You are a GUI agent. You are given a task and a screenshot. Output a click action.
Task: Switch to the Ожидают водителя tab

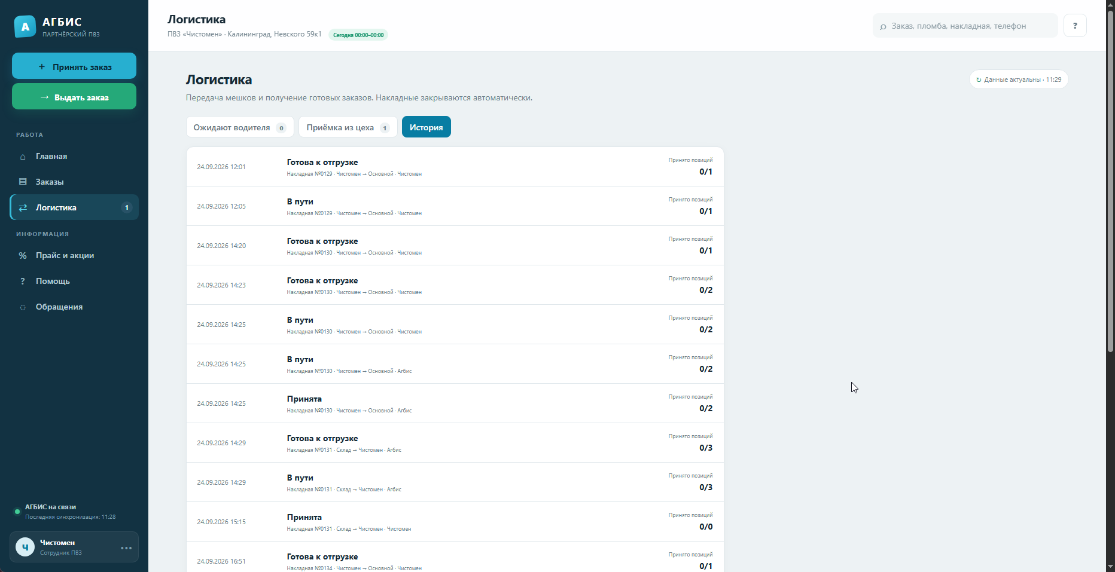[x=240, y=127]
